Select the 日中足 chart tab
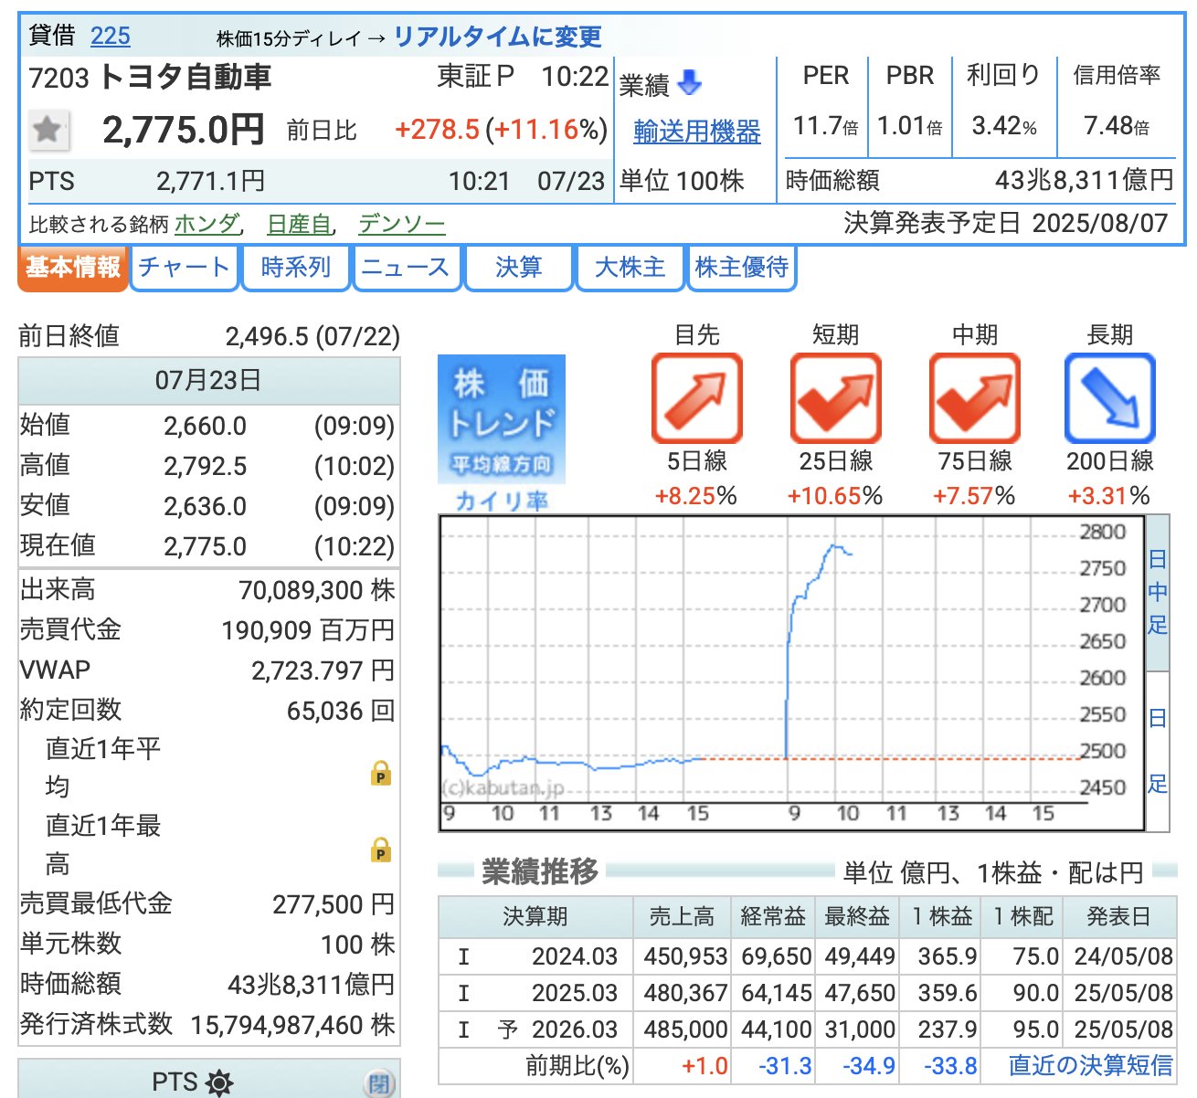The width and height of the screenshot is (1197, 1098). tap(1158, 593)
